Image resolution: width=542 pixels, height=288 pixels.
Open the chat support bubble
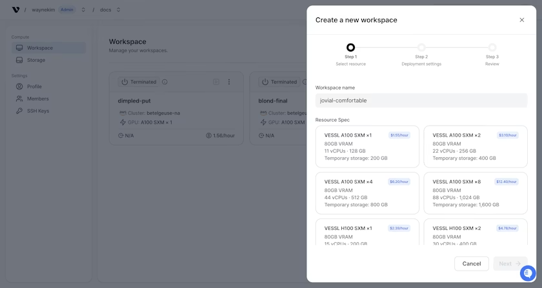pyautogui.click(x=528, y=273)
